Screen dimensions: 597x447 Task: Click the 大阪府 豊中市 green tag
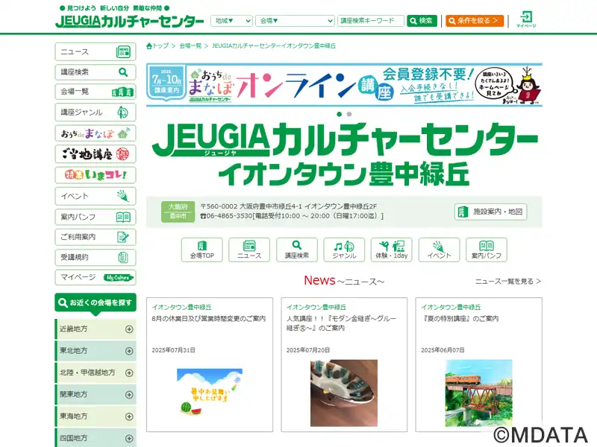(178, 212)
